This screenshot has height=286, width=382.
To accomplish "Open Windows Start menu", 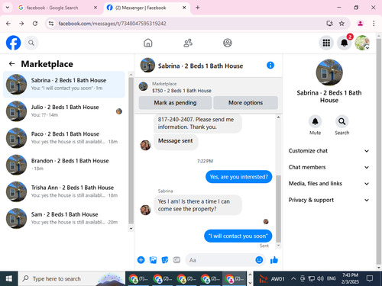I will coord(9,278).
